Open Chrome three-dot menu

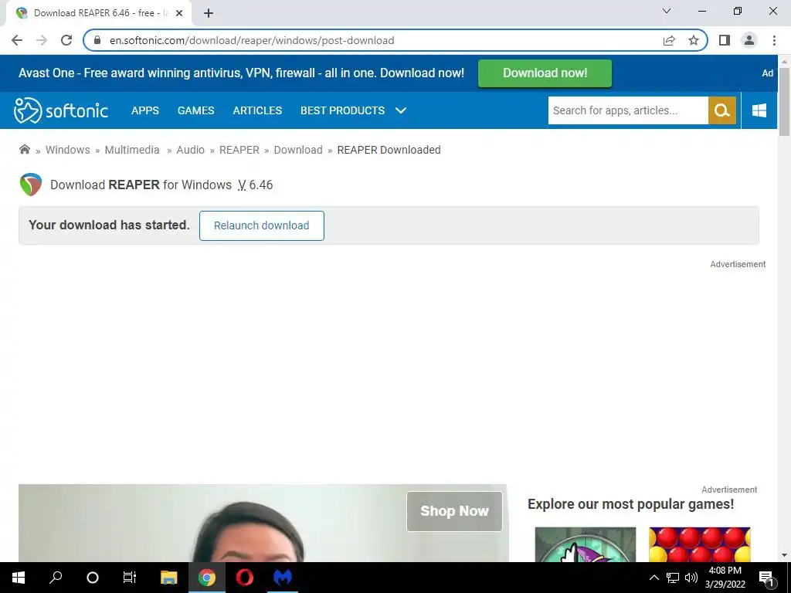(774, 40)
